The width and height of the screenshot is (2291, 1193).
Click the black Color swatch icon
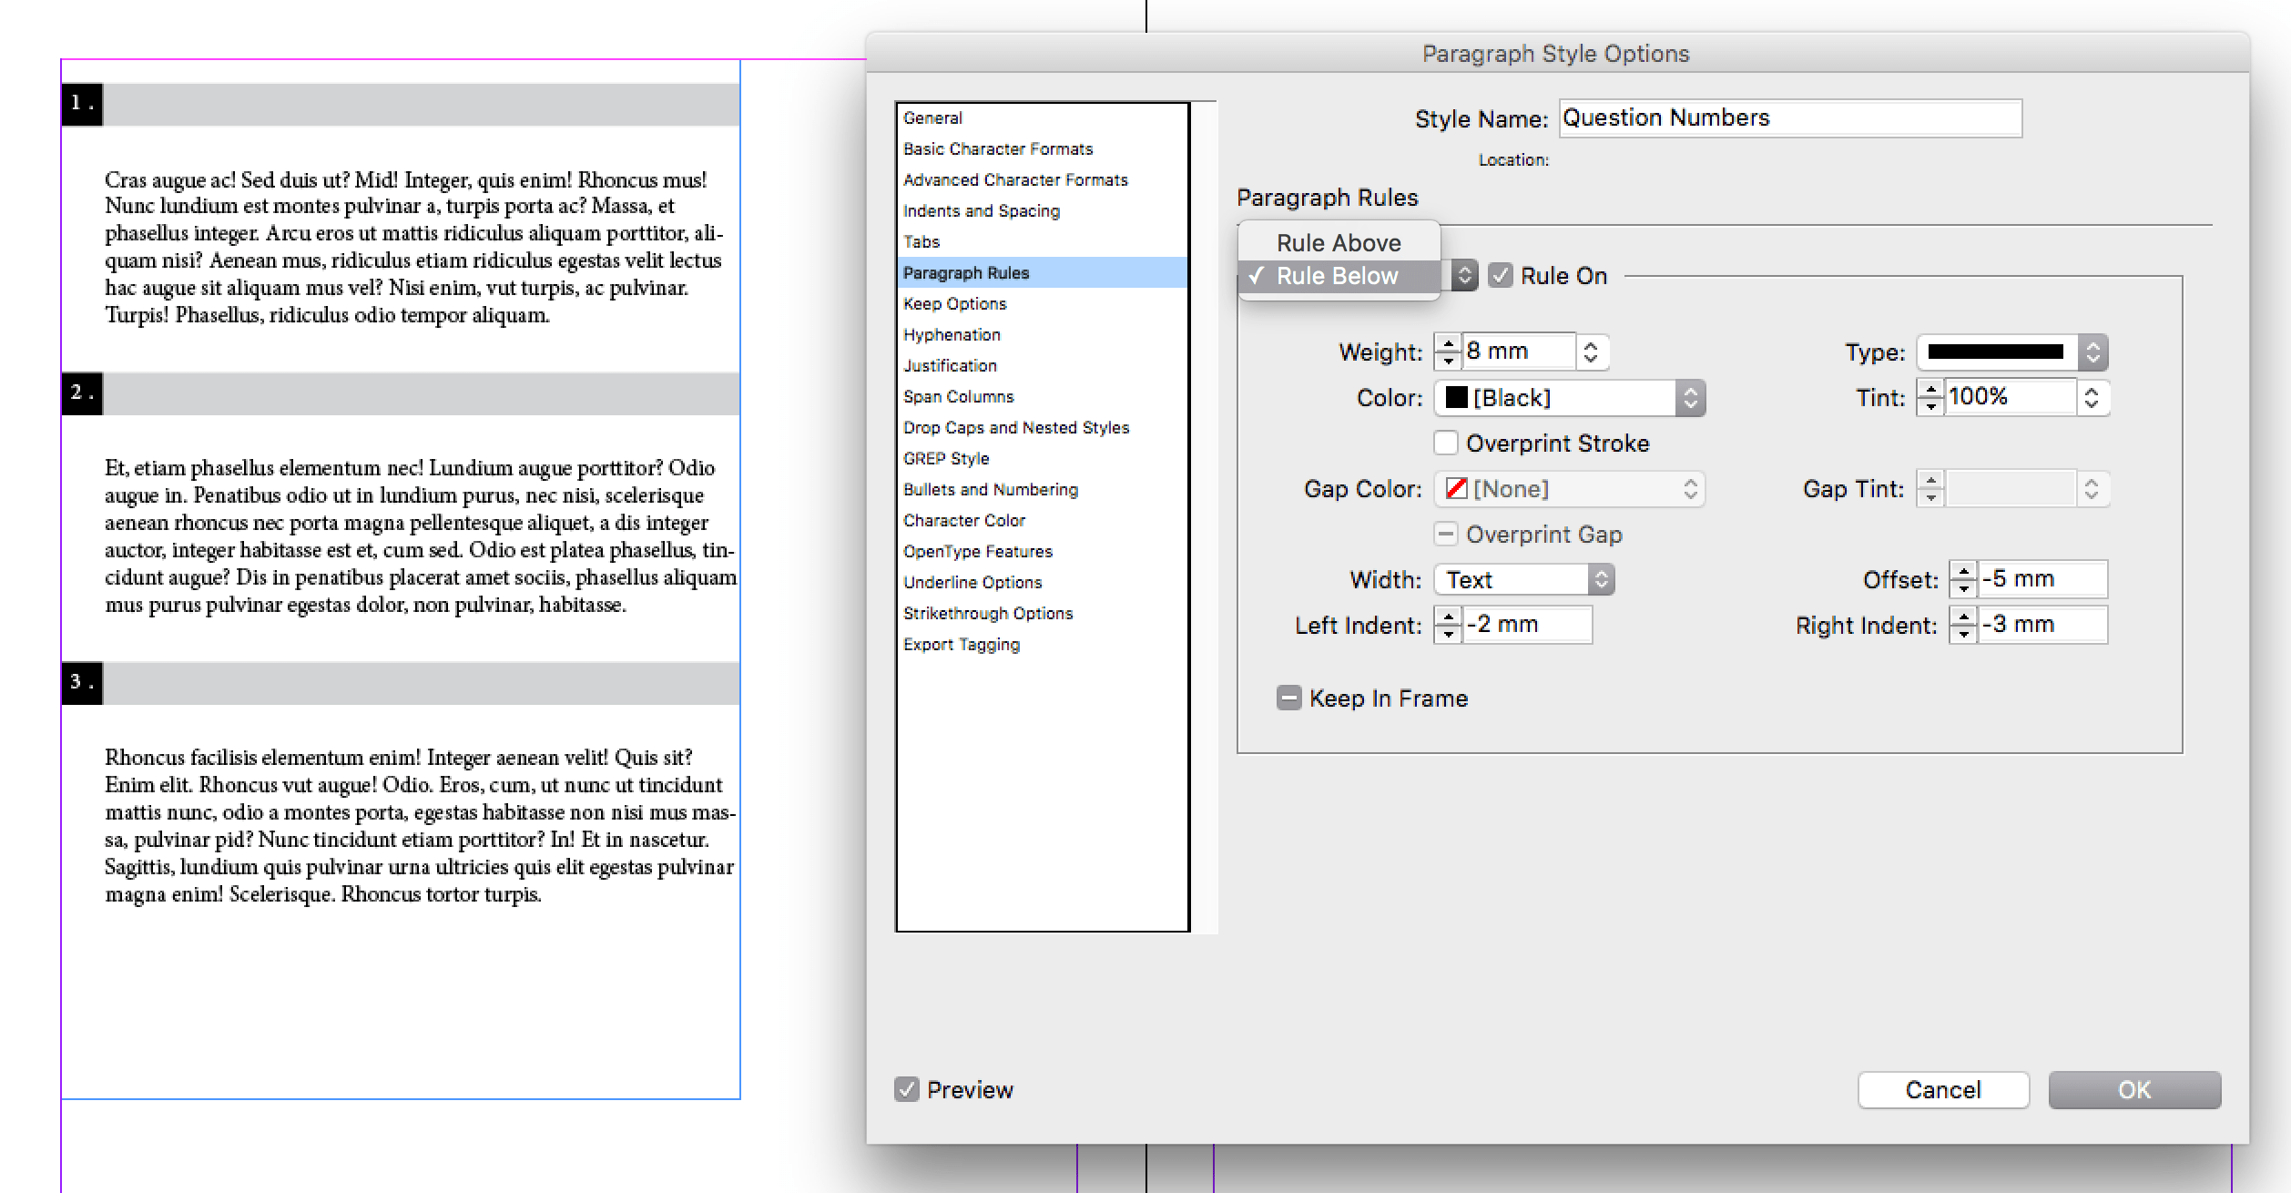click(1456, 397)
